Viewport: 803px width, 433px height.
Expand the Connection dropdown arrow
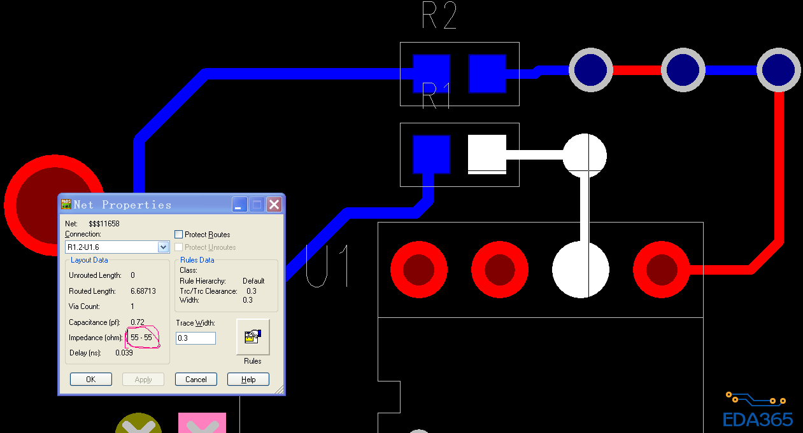pos(163,247)
